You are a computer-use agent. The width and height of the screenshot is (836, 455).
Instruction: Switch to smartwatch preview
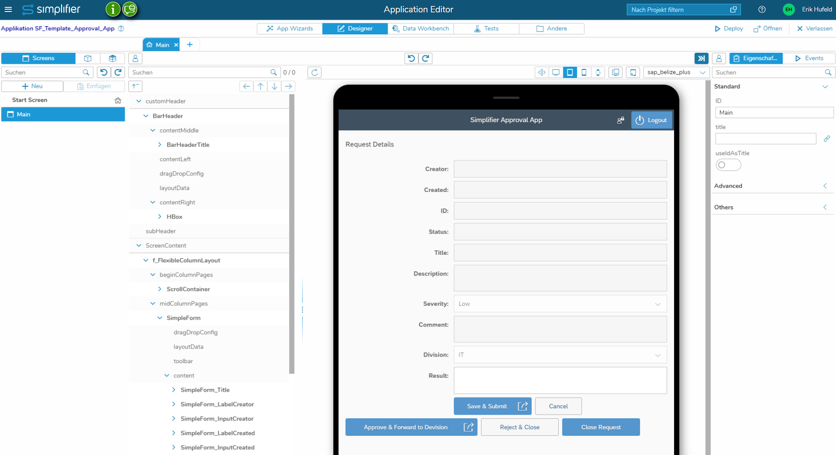(x=598, y=72)
